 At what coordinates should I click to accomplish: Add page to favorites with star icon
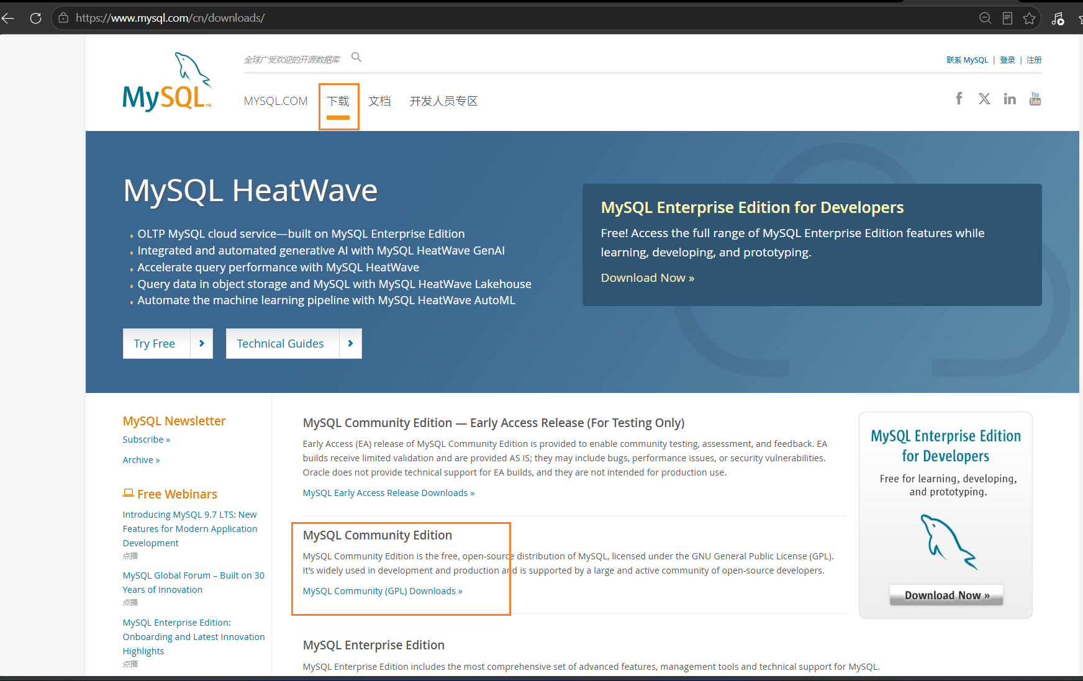pyautogui.click(x=1029, y=18)
